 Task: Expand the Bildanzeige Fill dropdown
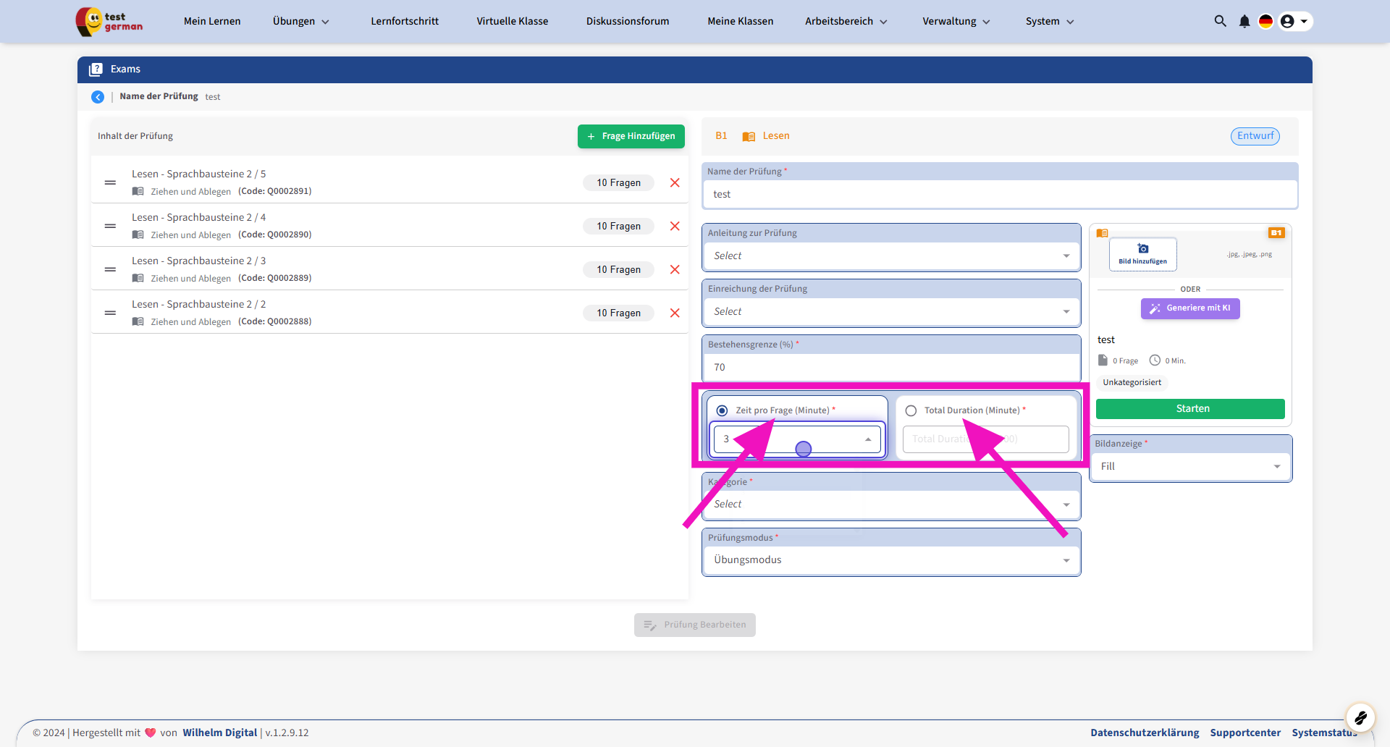[1189, 466]
